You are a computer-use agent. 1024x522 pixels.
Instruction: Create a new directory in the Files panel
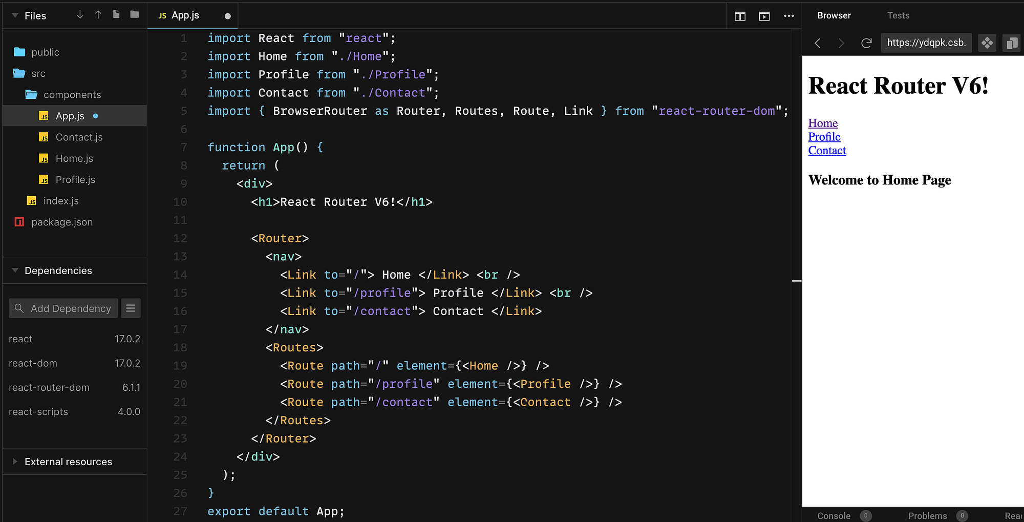pos(134,15)
